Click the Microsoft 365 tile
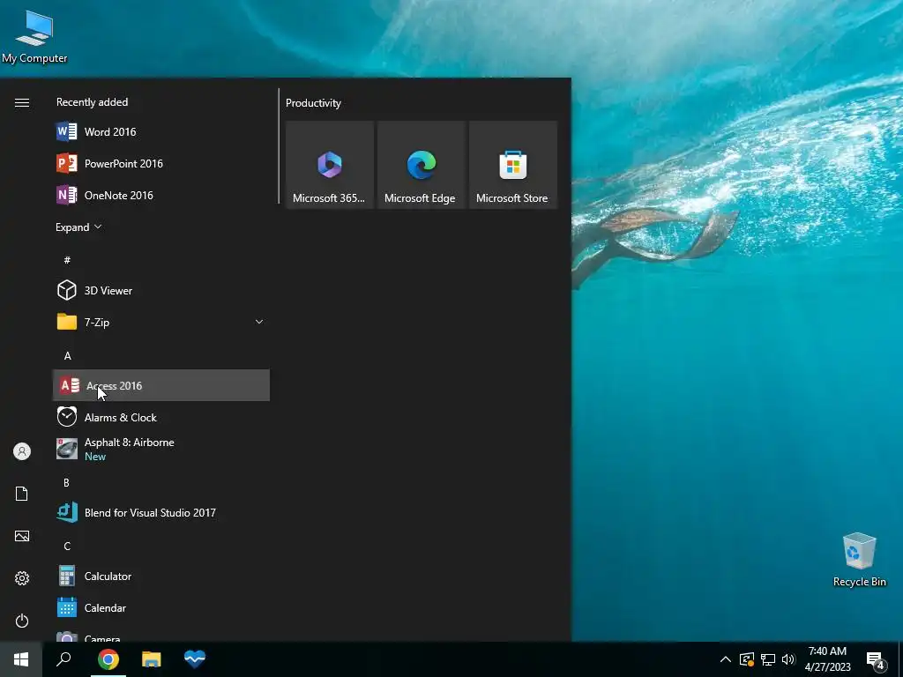903x677 pixels. (330, 165)
